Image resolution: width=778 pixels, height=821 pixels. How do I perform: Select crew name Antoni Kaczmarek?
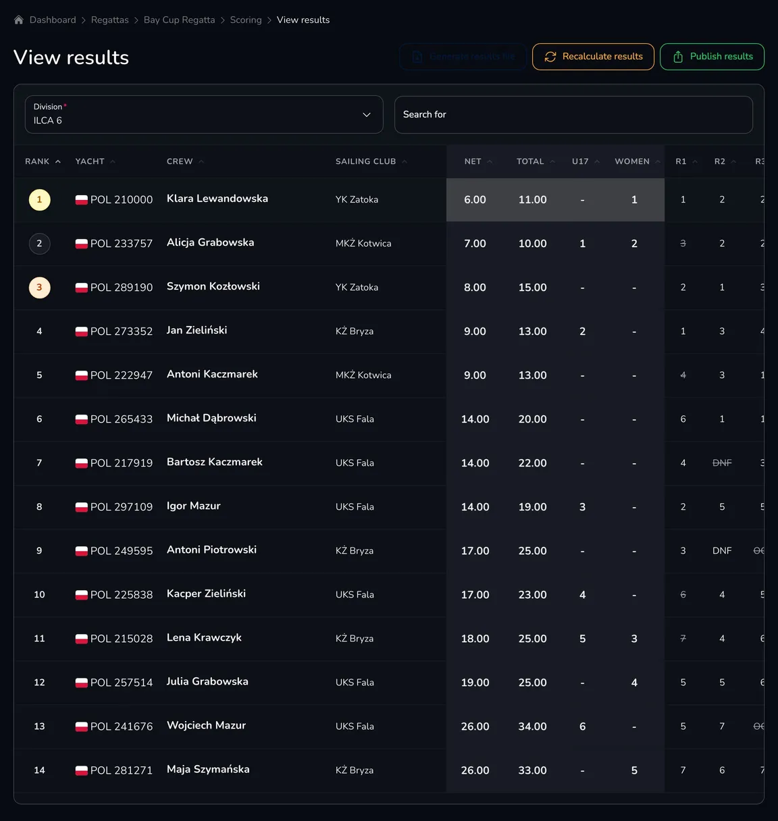(213, 374)
